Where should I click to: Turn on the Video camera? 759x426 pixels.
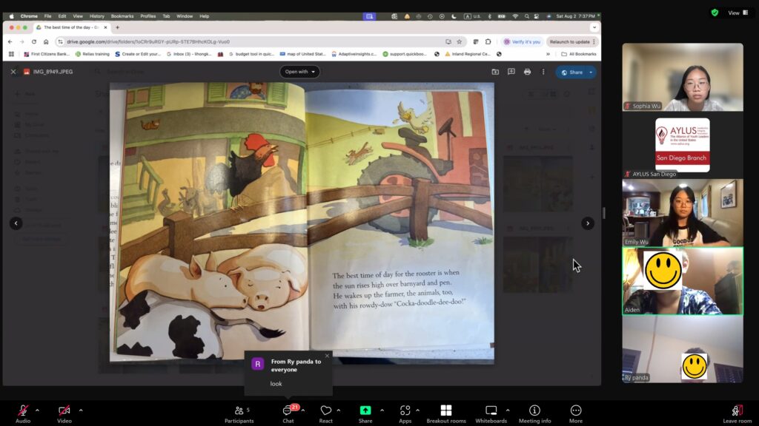pyautogui.click(x=64, y=410)
